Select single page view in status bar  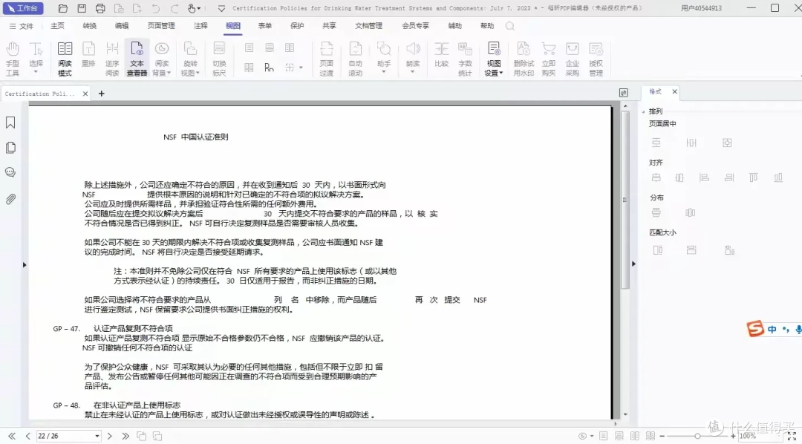(604, 437)
